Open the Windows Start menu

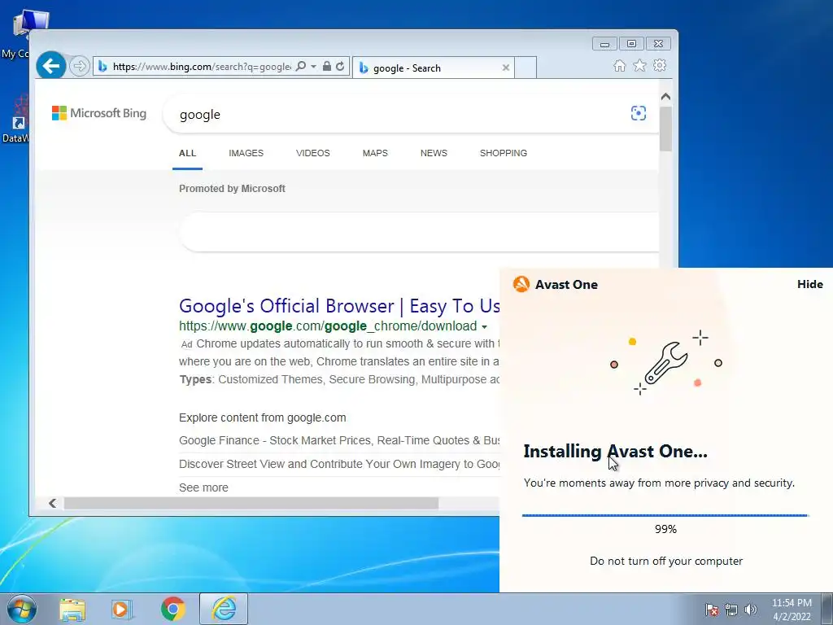(x=22, y=609)
